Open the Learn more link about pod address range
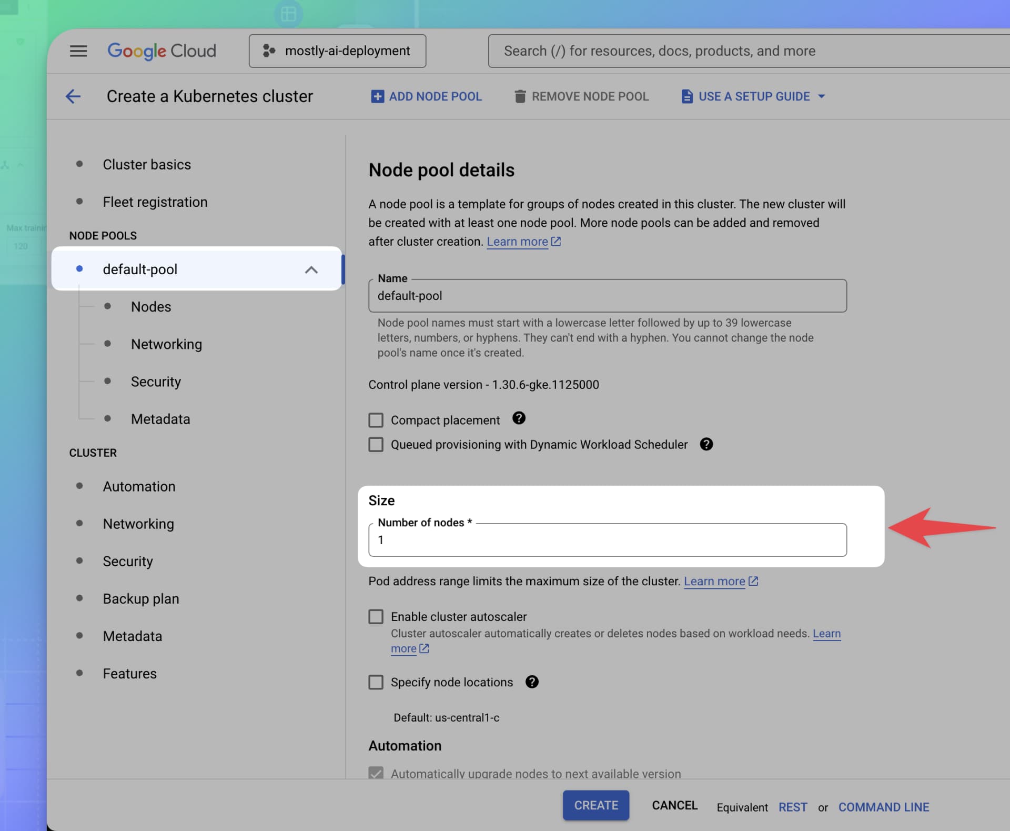1010x831 pixels. (715, 582)
